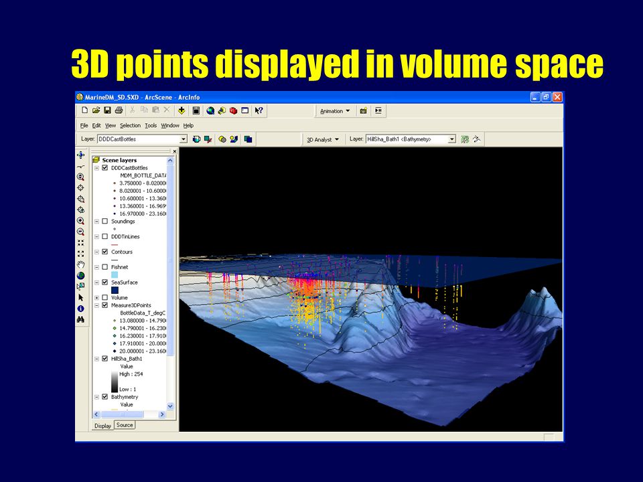Click the HillSha_Bath1 grayscale ramp
Image resolution: width=643 pixels, height=482 pixels.
[x=115, y=382]
